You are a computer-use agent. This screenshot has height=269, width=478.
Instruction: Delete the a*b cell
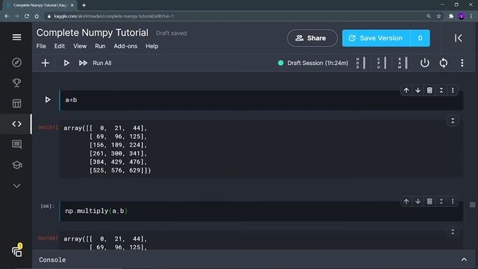pos(429,90)
